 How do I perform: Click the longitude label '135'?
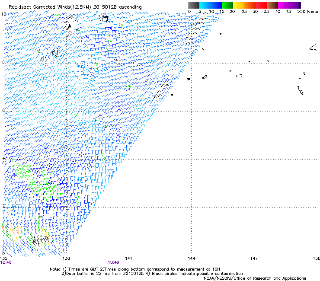click(3, 259)
